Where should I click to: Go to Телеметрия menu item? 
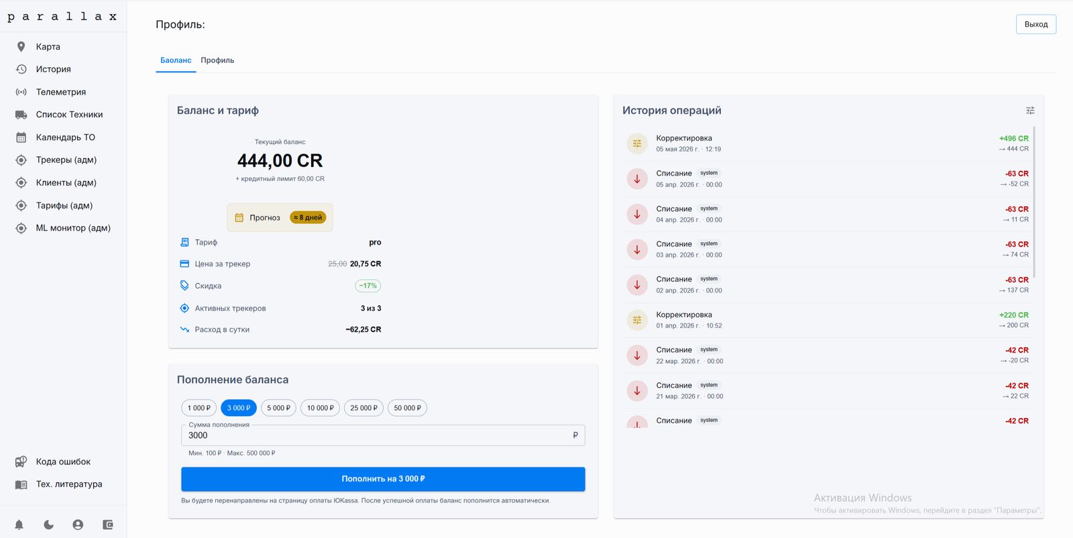(x=63, y=92)
